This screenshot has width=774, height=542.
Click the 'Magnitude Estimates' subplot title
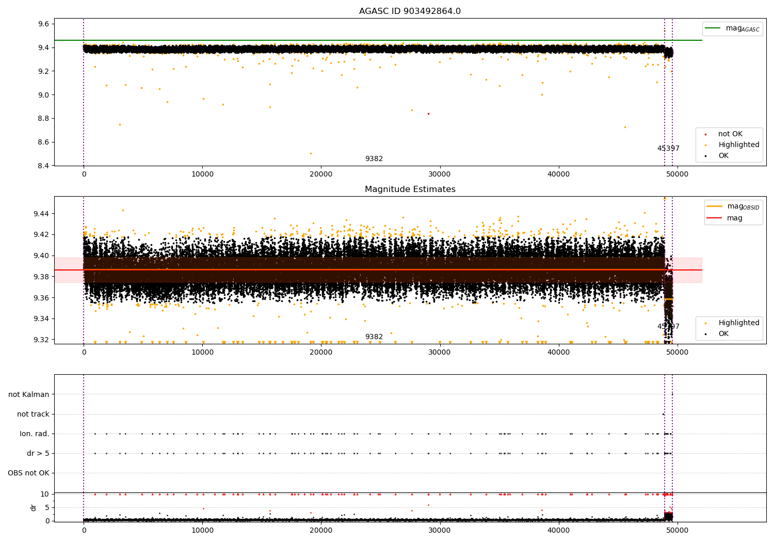point(410,189)
